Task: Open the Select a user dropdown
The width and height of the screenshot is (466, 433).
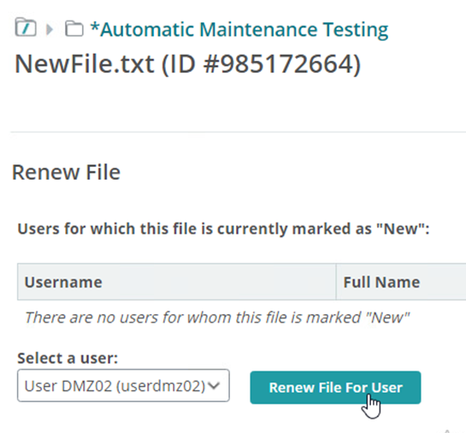Action: point(123,386)
